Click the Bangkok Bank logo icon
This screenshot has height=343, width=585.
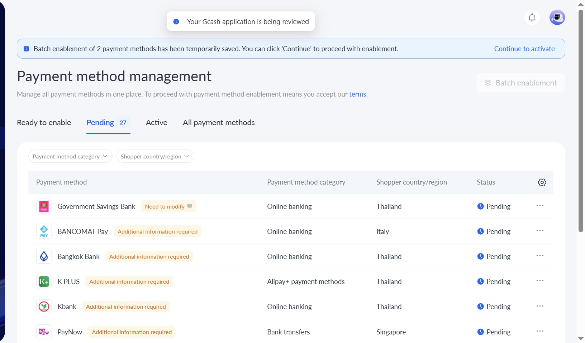click(x=44, y=256)
